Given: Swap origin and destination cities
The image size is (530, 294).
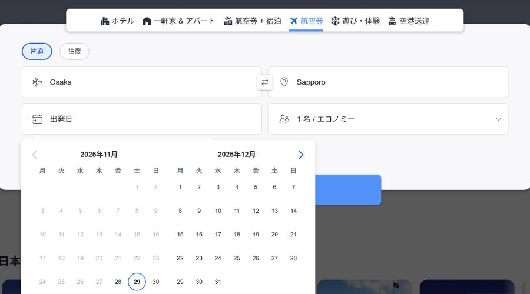Looking at the screenshot, I should pyautogui.click(x=264, y=82).
